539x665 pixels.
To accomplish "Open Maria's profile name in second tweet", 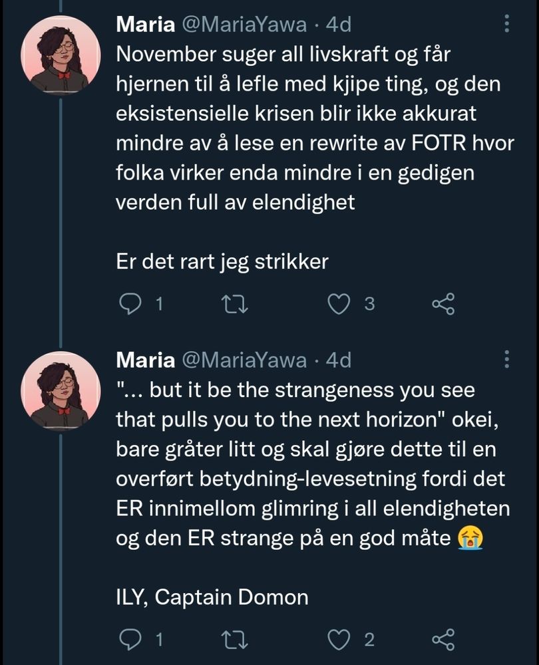I will tap(145, 360).
